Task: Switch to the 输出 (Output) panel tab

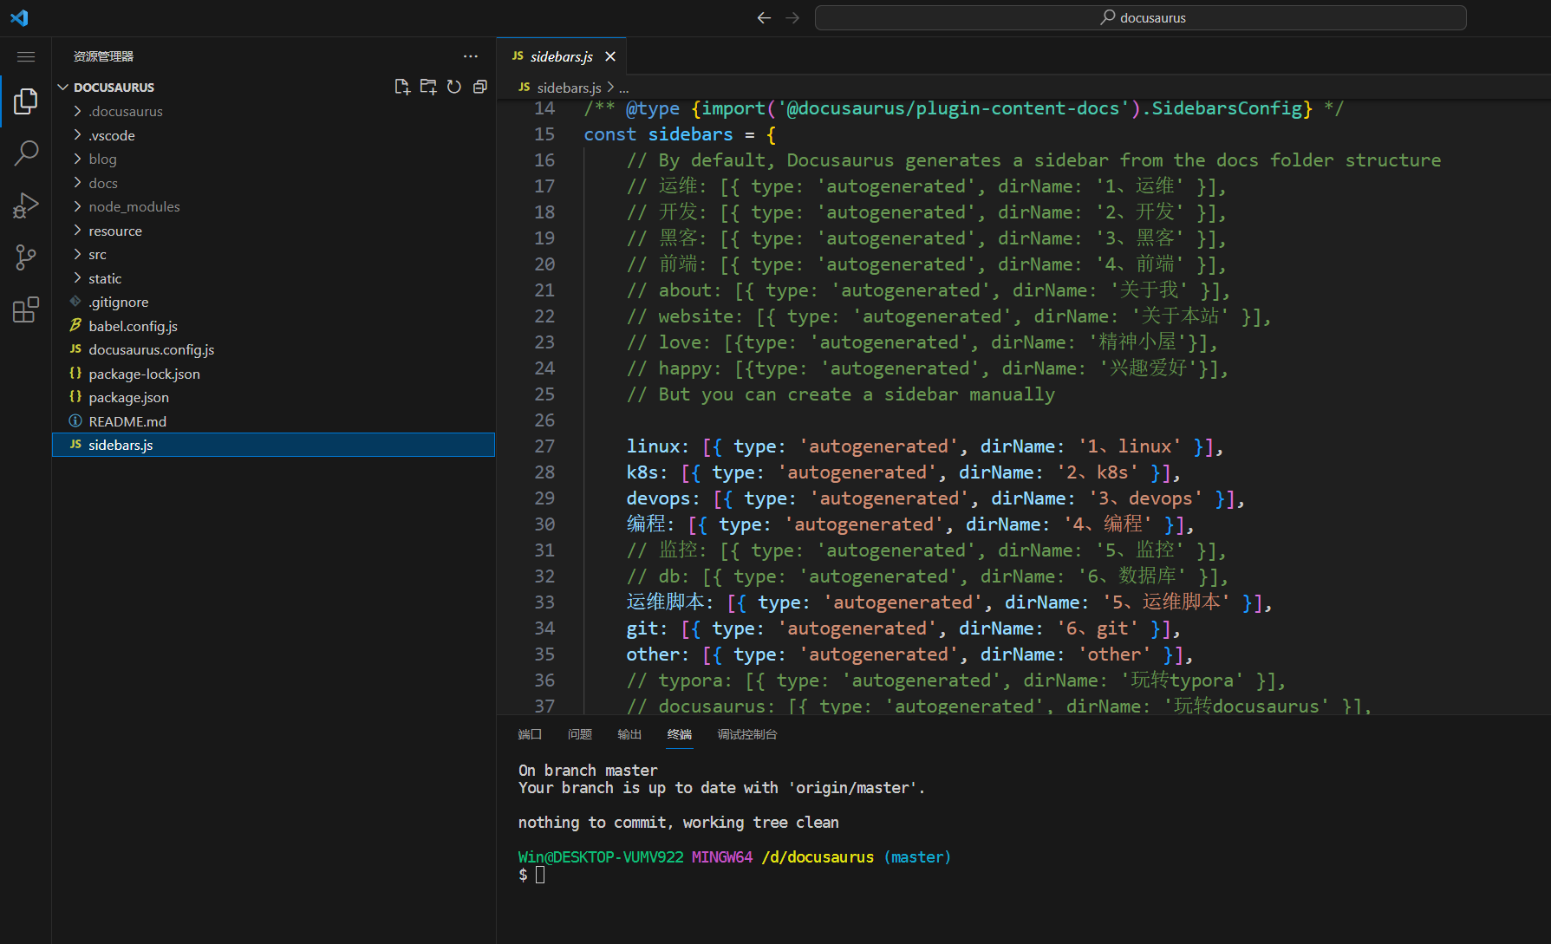Action: click(x=629, y=734)
